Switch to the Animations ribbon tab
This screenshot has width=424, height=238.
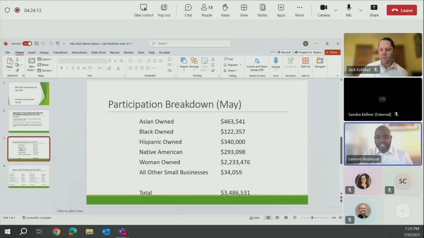[79, 53]
